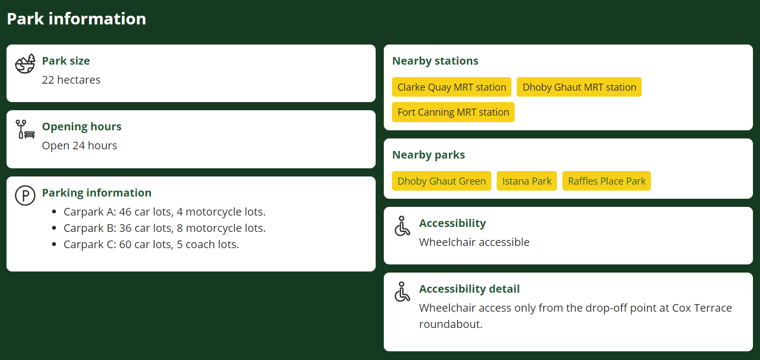This screenshot has width=760, height=360.
Task: Select the Dhoby Ghaut MRT station tag
Action: coord(579,87)
